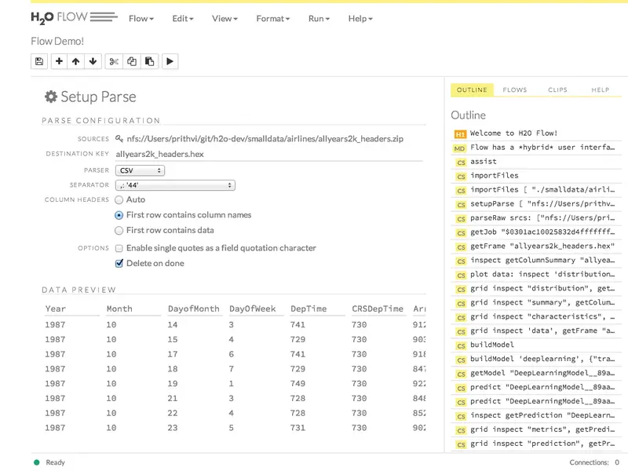Open the Format menu
628x471 pixels.
point(272,18)
